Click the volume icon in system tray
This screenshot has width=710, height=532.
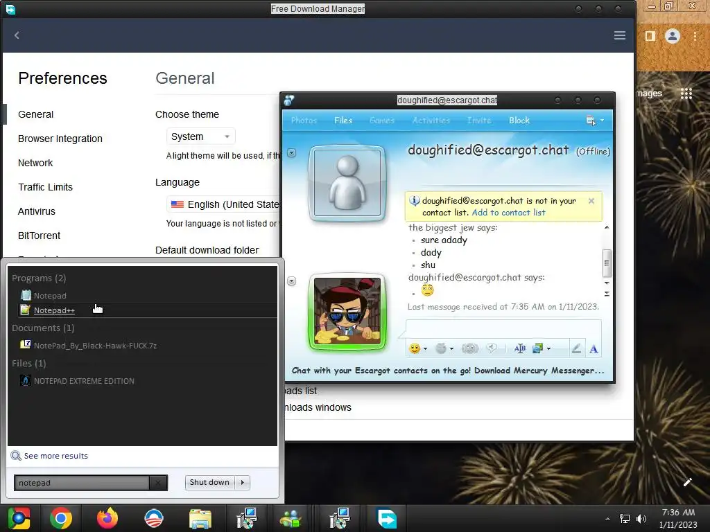click(x=641, y=519)
